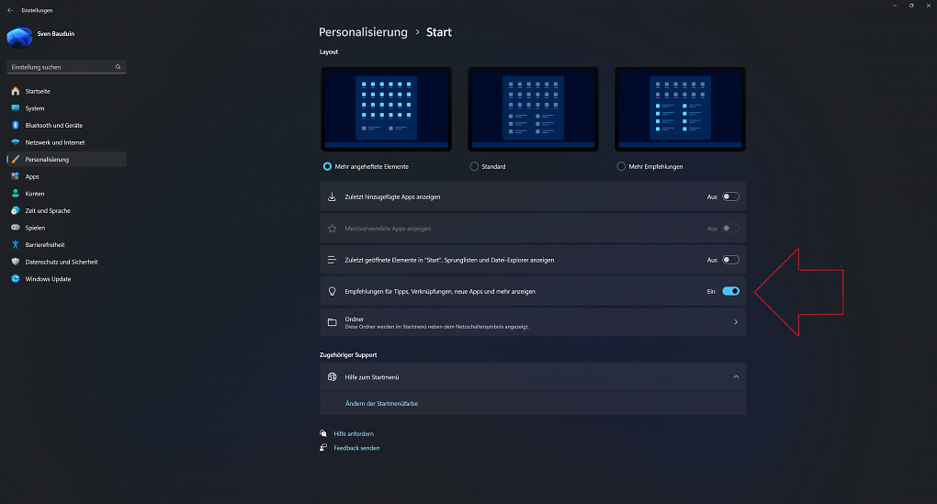Image resolution: width=937 pixels, height=504 pixels.
Task: Turn off Empfehlungen für Tipps switch
Action: (x=731, y=291)
